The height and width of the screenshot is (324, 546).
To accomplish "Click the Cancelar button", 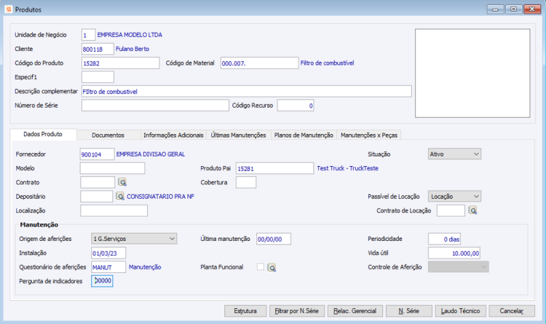I will tap(512, 311).
